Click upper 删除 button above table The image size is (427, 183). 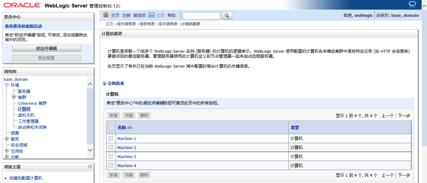coord(144,116)
